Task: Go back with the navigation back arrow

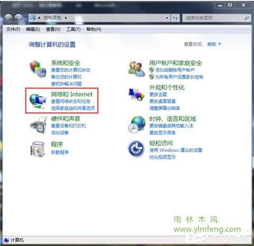Action: pos(8,18)
